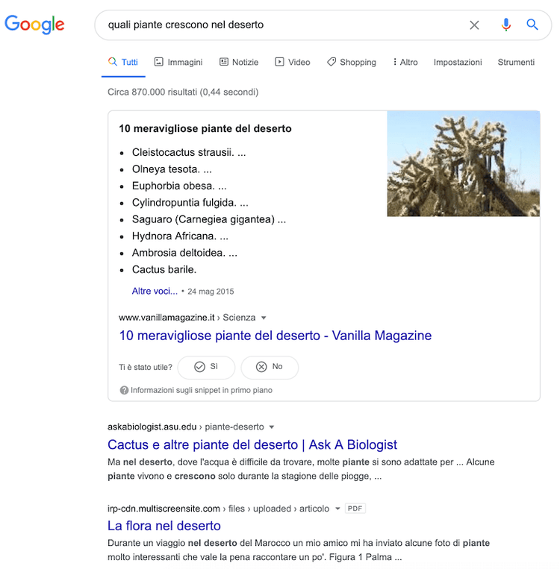Answer Sì to snippet usefulness
This screenshot has height=569, width=560.
click(206, 367)
